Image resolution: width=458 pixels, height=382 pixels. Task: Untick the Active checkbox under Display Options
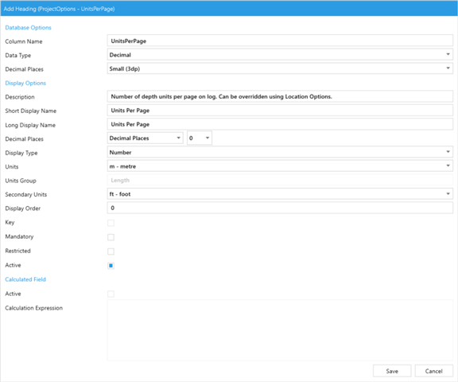[111, 266]
